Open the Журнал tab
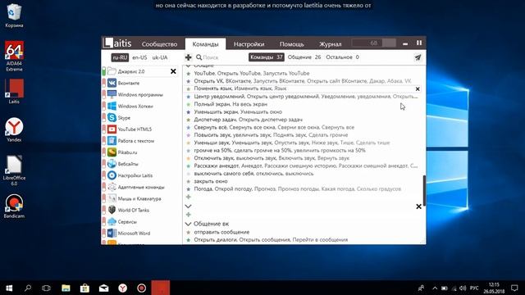This screenshot has width=525, height=295. [330, 43]
